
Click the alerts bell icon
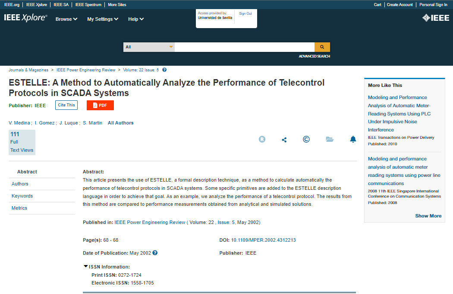click(353, 139)
